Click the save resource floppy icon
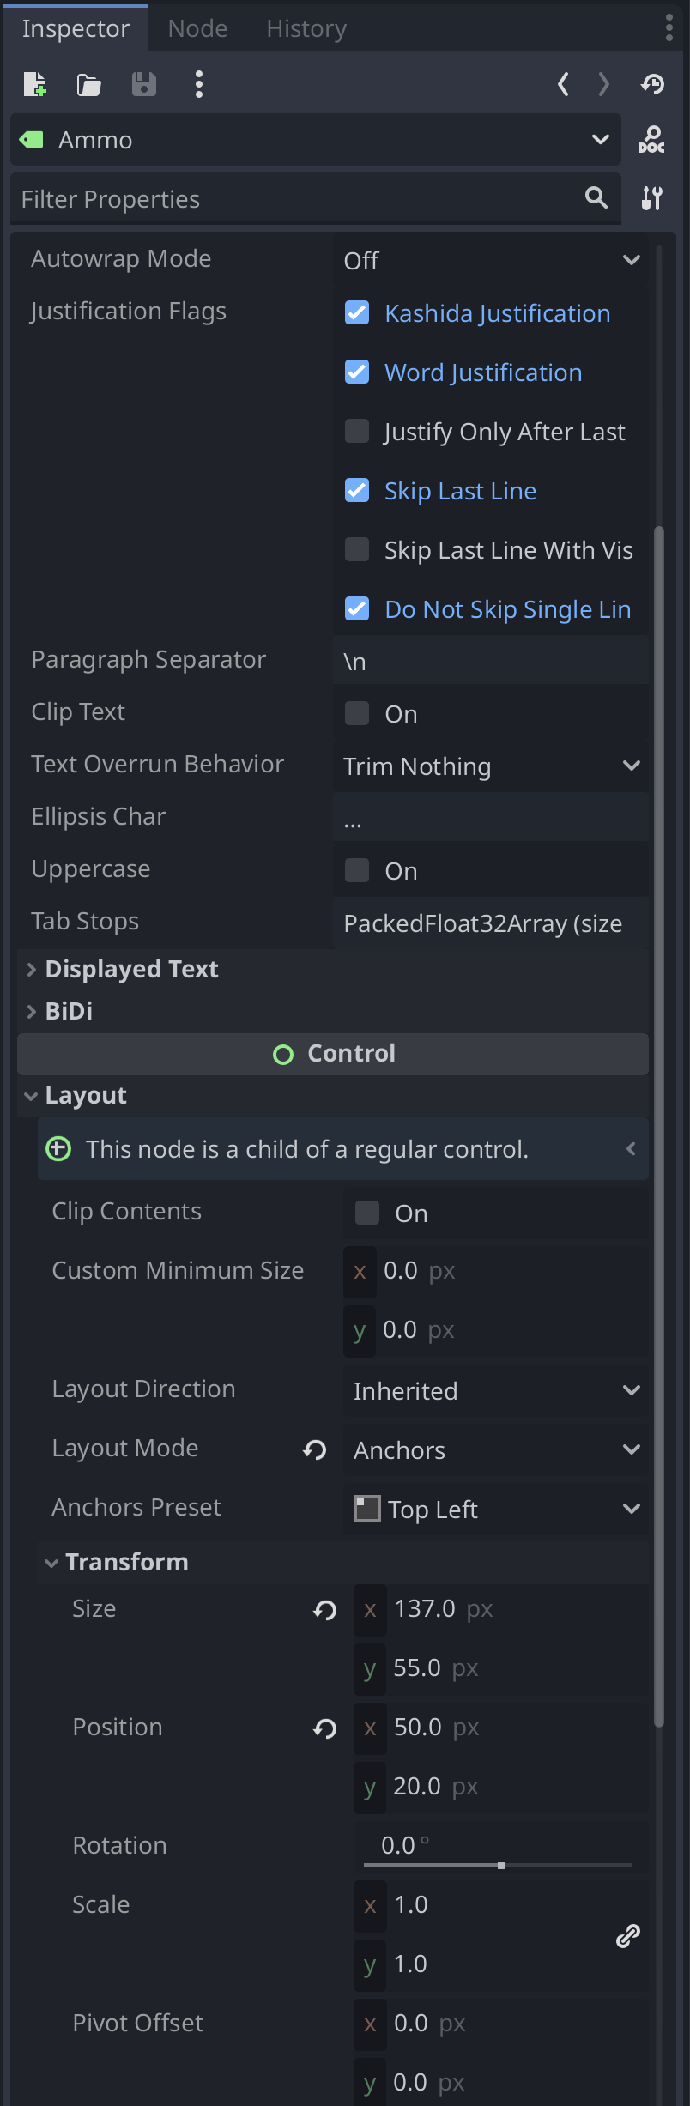690x2106 pixels. [x=143, y=84]
